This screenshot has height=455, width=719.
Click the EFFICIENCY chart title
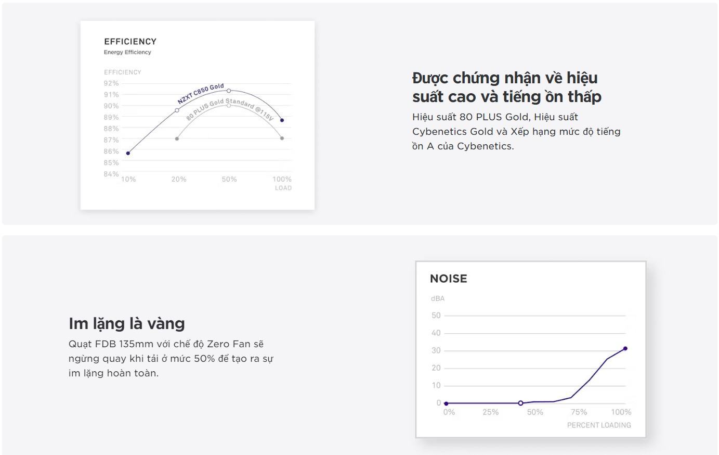tap(130, 42)
